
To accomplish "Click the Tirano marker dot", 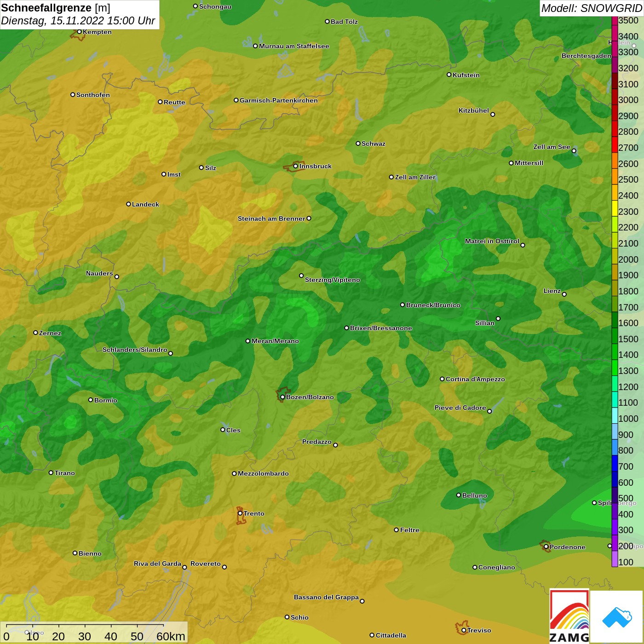I will click(x=51, y=472).
